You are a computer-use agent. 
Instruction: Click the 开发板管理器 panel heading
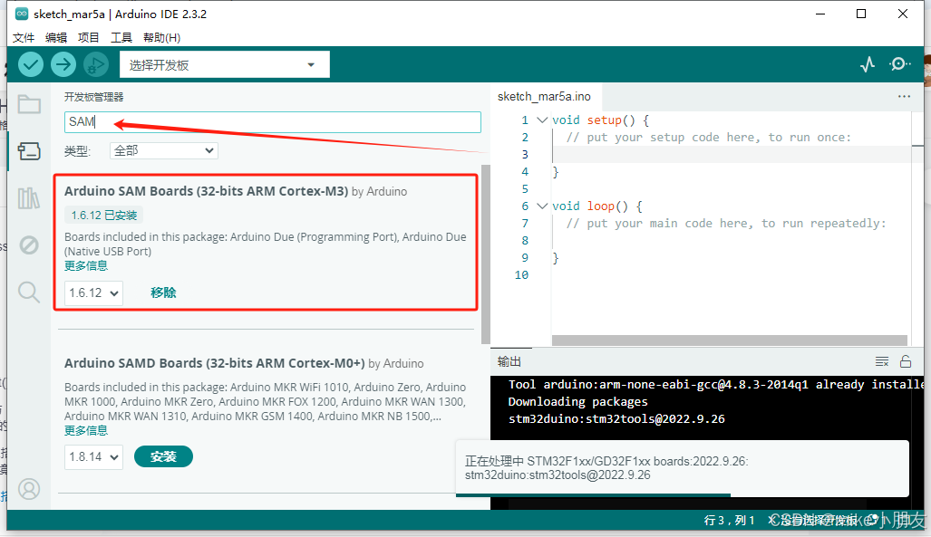[x=93, y=97]
